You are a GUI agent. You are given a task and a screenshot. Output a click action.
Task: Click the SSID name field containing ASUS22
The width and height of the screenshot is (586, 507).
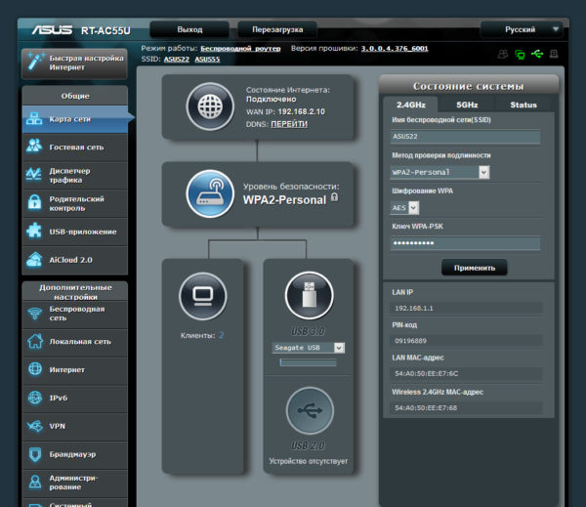point(465,137)
